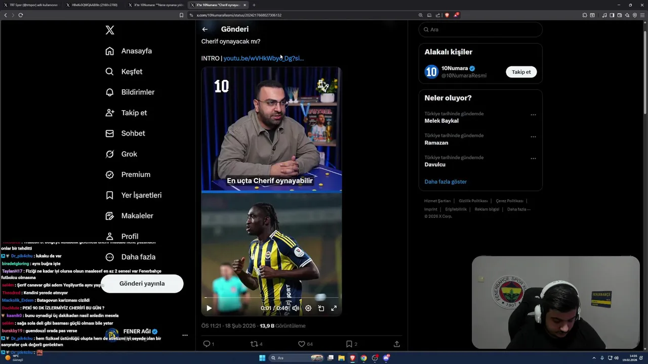Screen dimensions: 648x364
Task: Switch to TRT Spor browser tab
Action: pyautogui.click(x=31, y=5)
